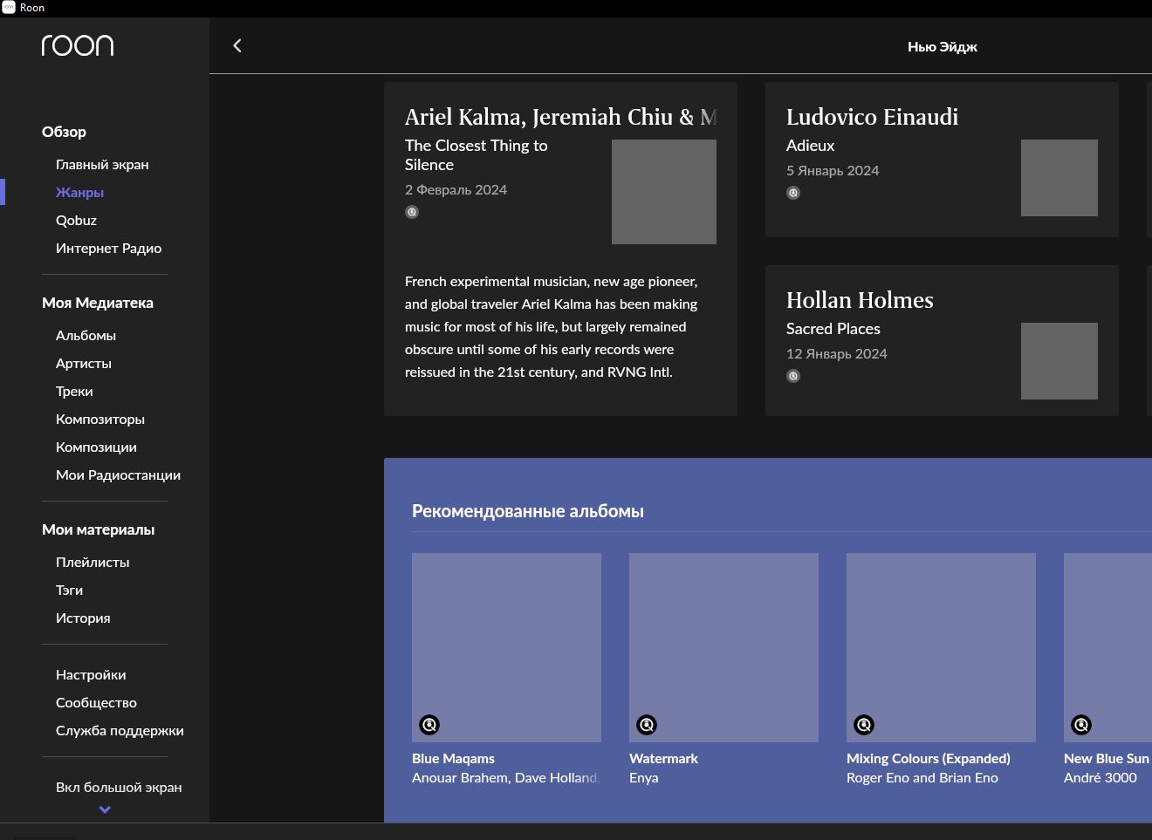The height and width of the screenshot is (840, 1152).
Task: Expand sidebar with the down chevron
Action: [105, 809]
